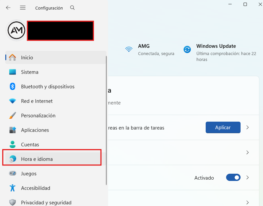Select Bluetooth y dispositivos
Viewport: 263px width, 206px height.
tap(56, 86)
